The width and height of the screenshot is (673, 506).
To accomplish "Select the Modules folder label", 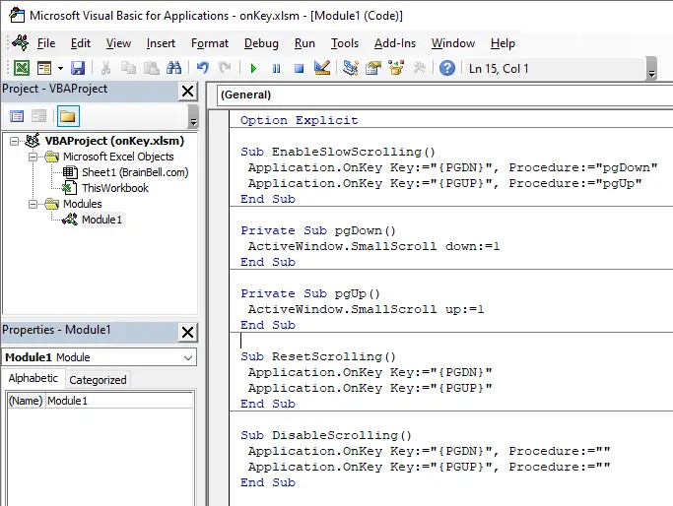I will (x=83, y=204).
